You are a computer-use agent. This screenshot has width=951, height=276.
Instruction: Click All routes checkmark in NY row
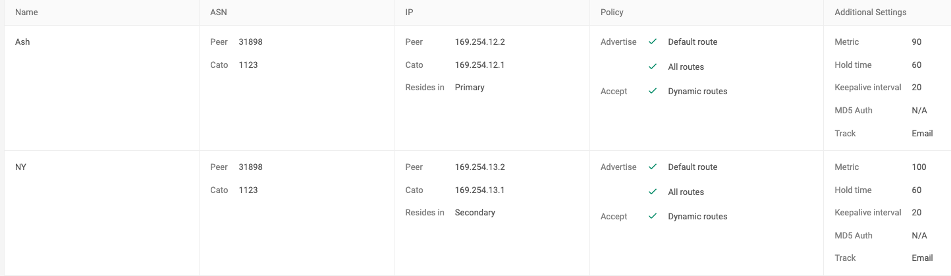pos(653,192)
